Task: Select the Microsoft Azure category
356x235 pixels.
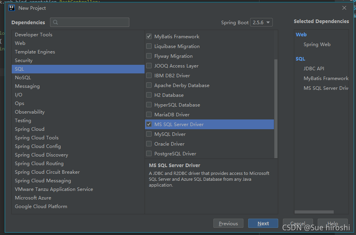Action: tap(78, 198)
